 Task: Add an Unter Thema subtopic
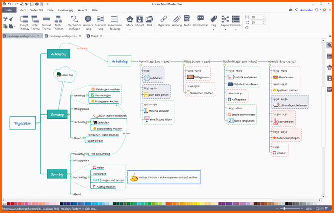tap(35, 23)
